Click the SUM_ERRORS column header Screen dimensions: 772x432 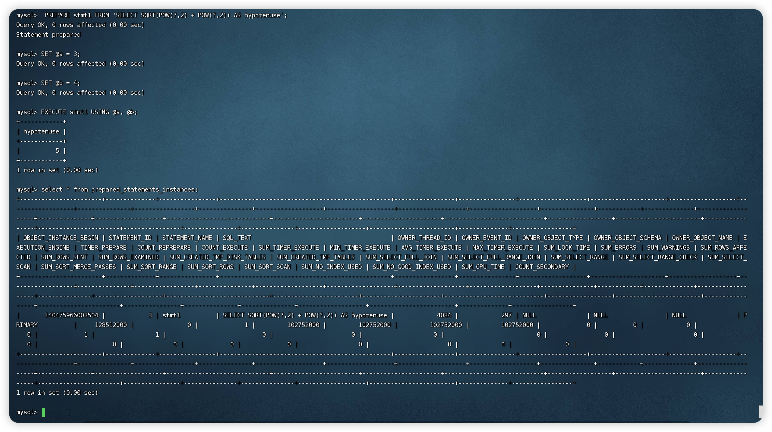click(x=618, y=248)
